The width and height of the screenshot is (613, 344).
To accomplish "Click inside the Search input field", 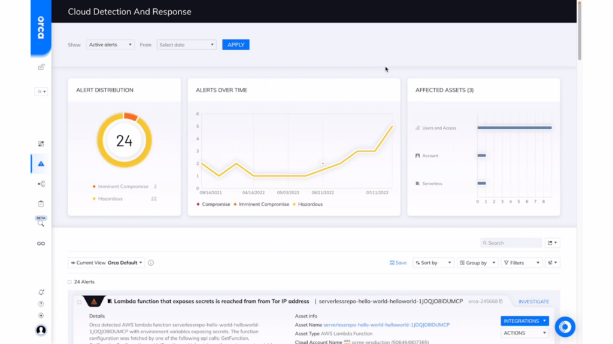I will 512,242.
